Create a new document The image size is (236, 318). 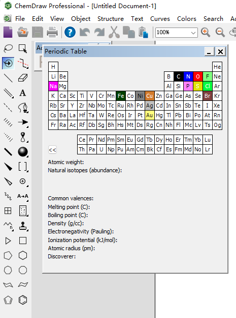click(x=8, y=32)
